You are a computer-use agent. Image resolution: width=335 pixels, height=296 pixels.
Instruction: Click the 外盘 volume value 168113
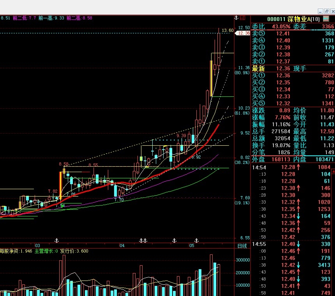[276, 160]
